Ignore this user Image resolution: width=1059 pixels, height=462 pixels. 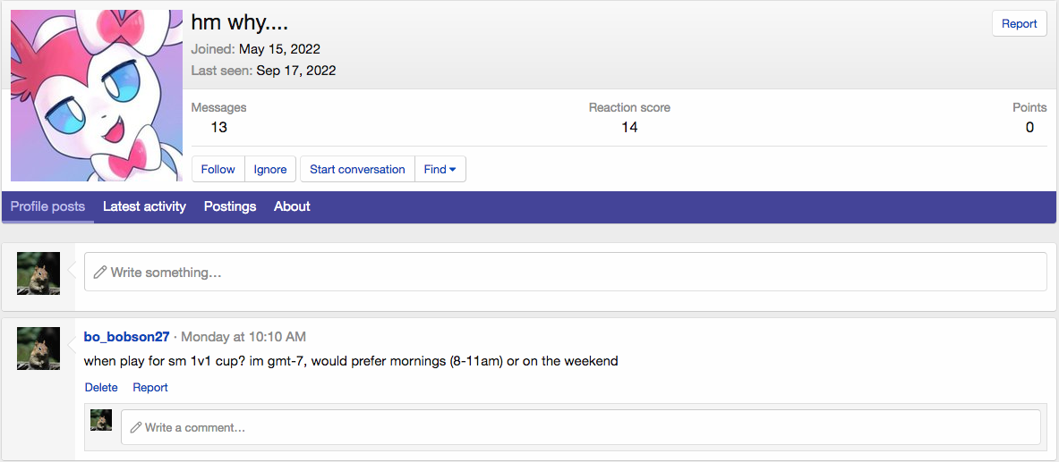tap(270, 169)
